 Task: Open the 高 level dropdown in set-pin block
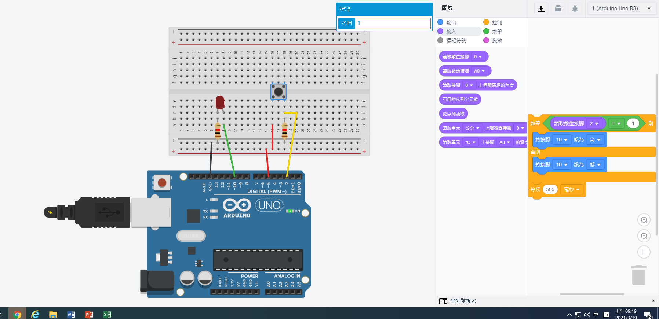point(595,140)
